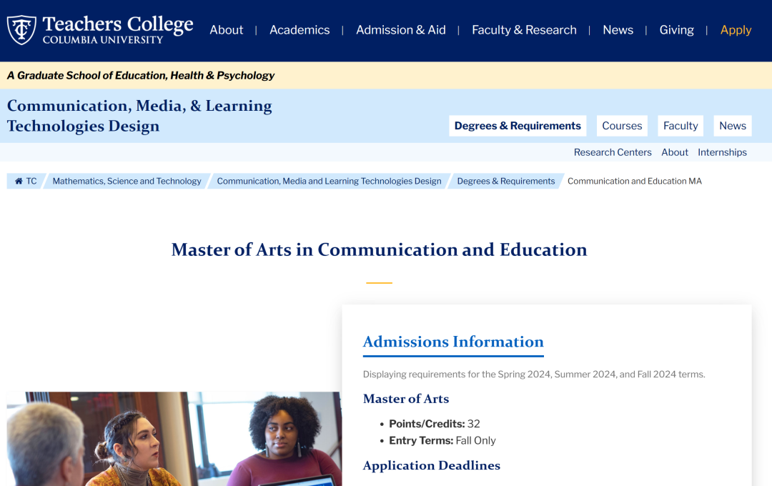
Task: Open the About menu in the top navigation
Action: (x=227, y=30)
